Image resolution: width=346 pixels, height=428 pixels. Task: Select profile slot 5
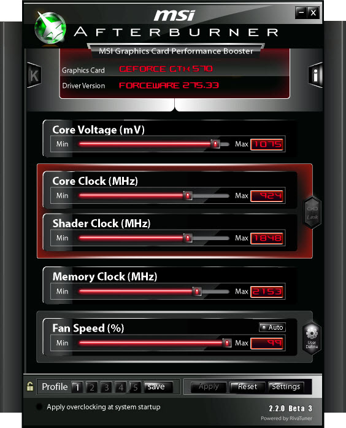tap(135, 387)
